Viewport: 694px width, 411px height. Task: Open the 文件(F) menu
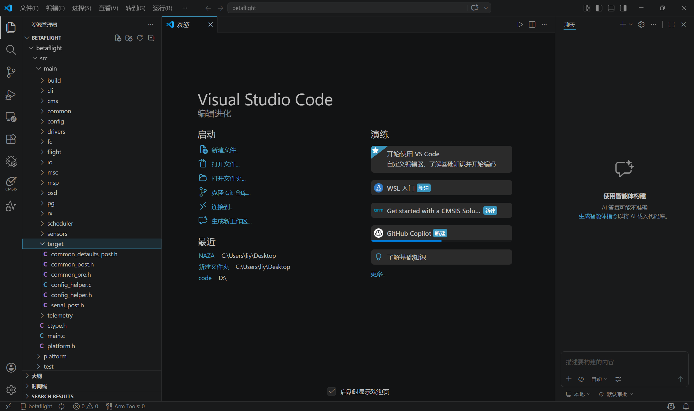point(29,8)
